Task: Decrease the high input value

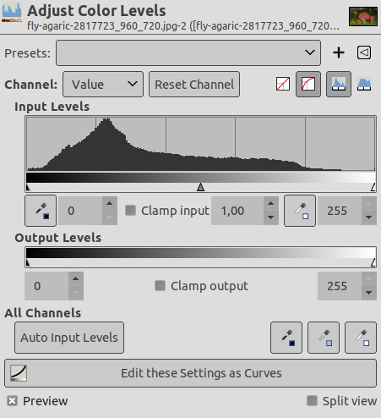Action: coord(369,217)
